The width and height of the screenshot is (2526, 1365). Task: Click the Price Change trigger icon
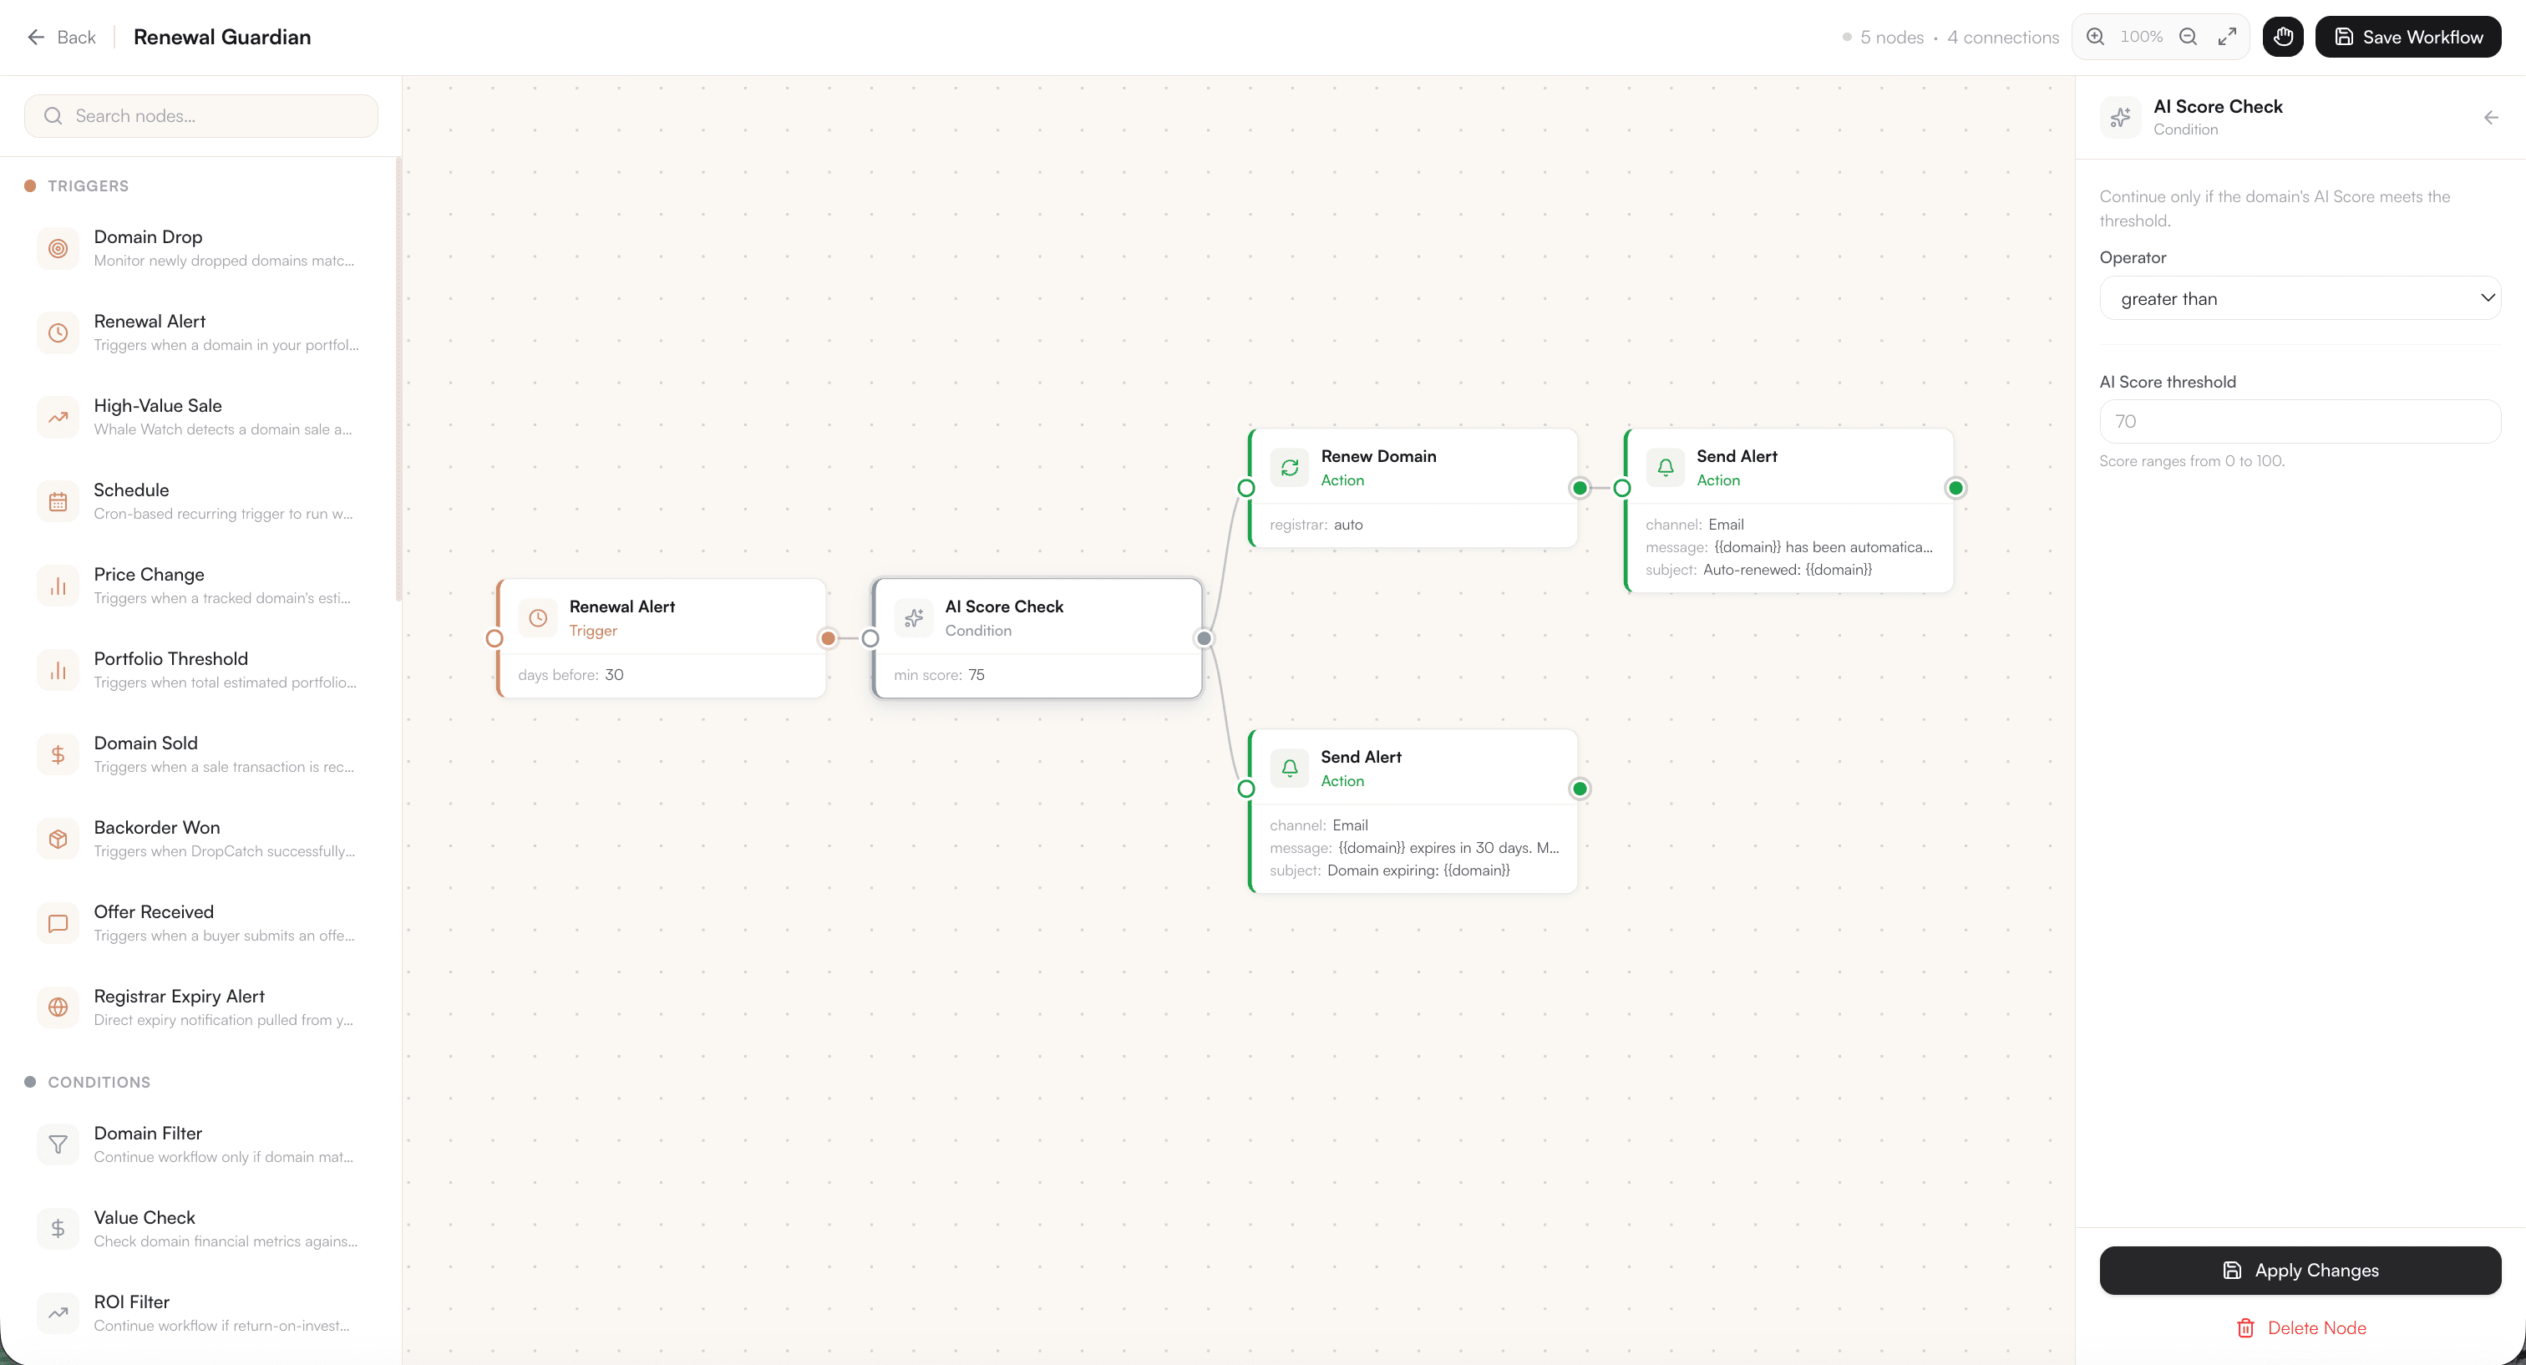[58, 585]
